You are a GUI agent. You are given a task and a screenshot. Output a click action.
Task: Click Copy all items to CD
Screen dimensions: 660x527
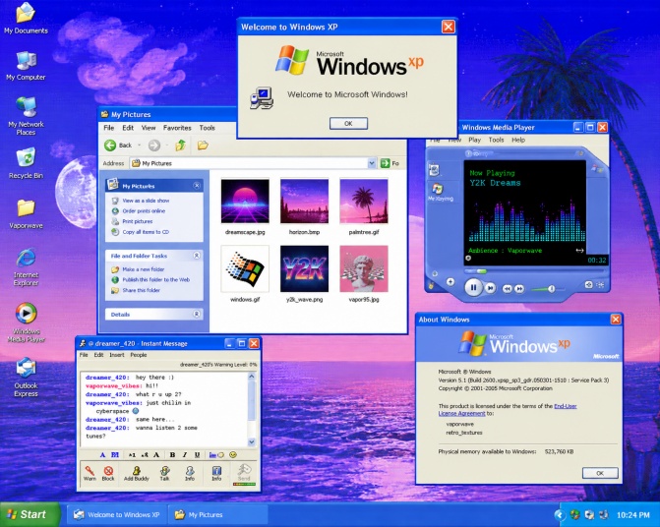click(x=146, y=232)
